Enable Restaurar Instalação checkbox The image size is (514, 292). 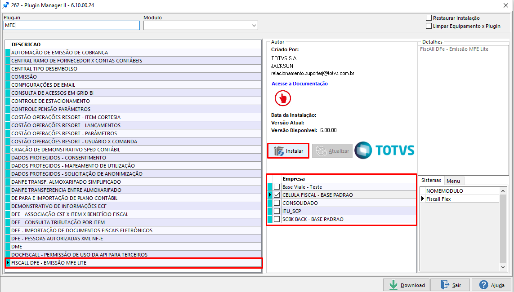(429, 18)
